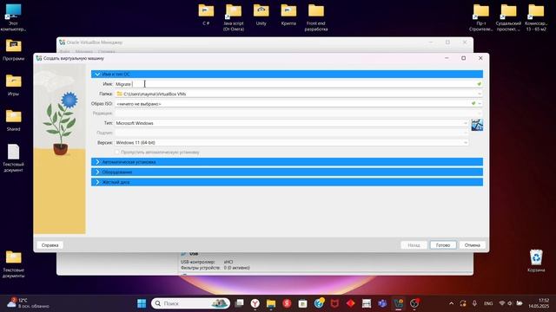Open the red Yandex "Я" taskbar icon
Image resolution: width=556 pixels, height=312 pixels.
tap(287, 303)
